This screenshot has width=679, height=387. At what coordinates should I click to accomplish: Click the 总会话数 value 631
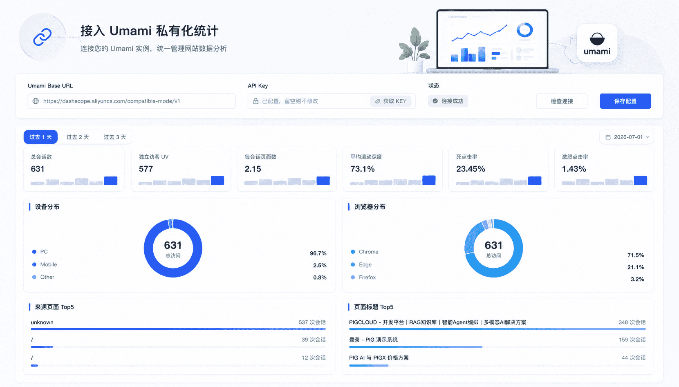click(38, 169)
